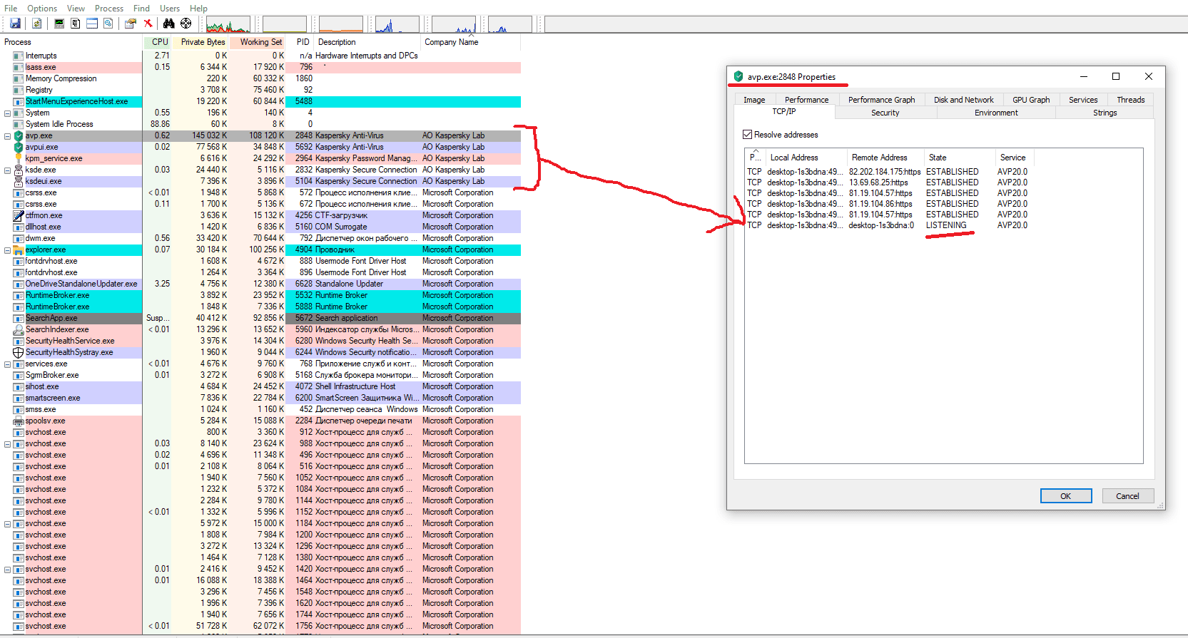The width and height of the screenshot is (1188, 638).
Task: Click the ksde.exe icon
Action: click(19, 170)
